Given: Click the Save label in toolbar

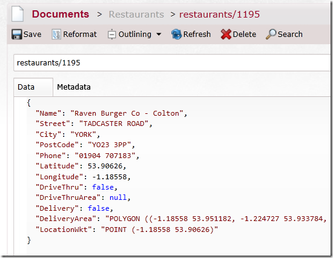Looking at the screenshot, I should coord(32,34).
